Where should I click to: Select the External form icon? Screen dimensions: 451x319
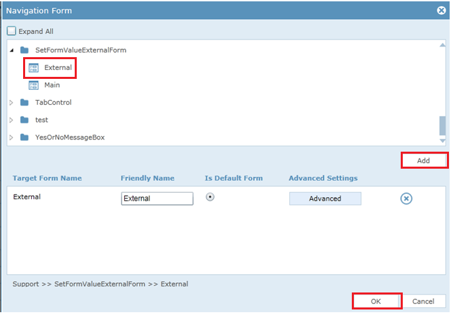[33, 68]
